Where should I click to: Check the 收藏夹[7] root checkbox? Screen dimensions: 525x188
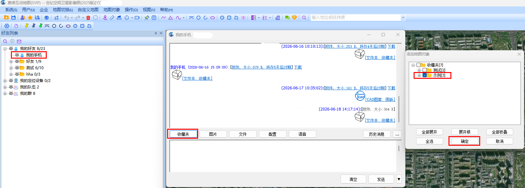point(418,65)
